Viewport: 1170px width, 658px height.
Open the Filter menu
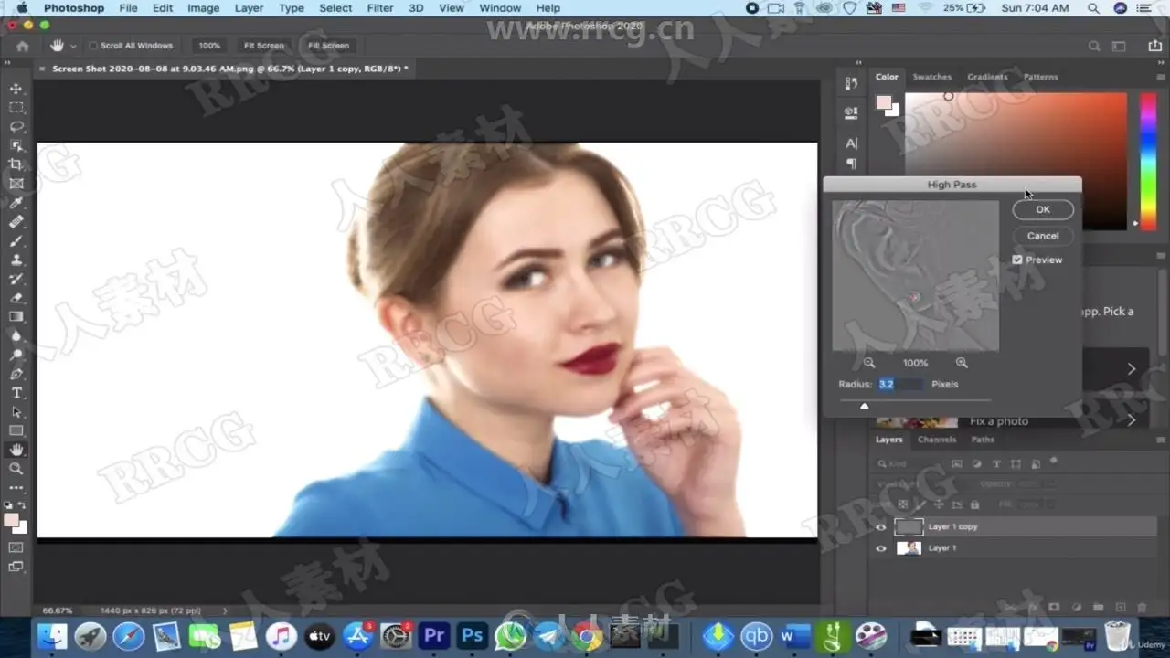tap(379, 8)
